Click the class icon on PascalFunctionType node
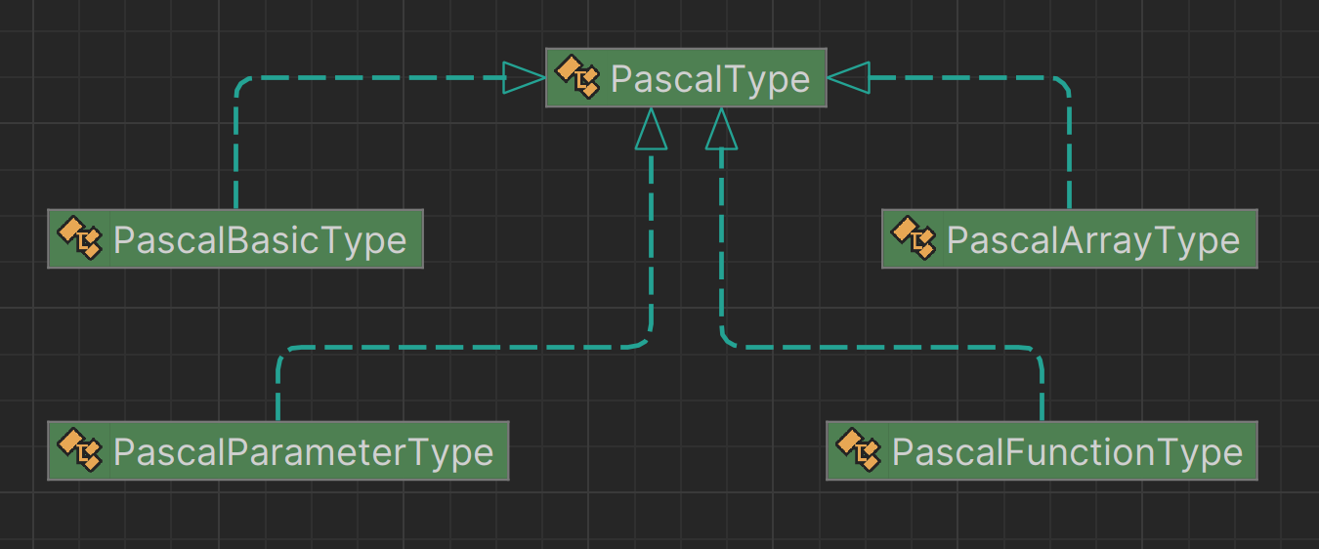 (x=858, y=451)
